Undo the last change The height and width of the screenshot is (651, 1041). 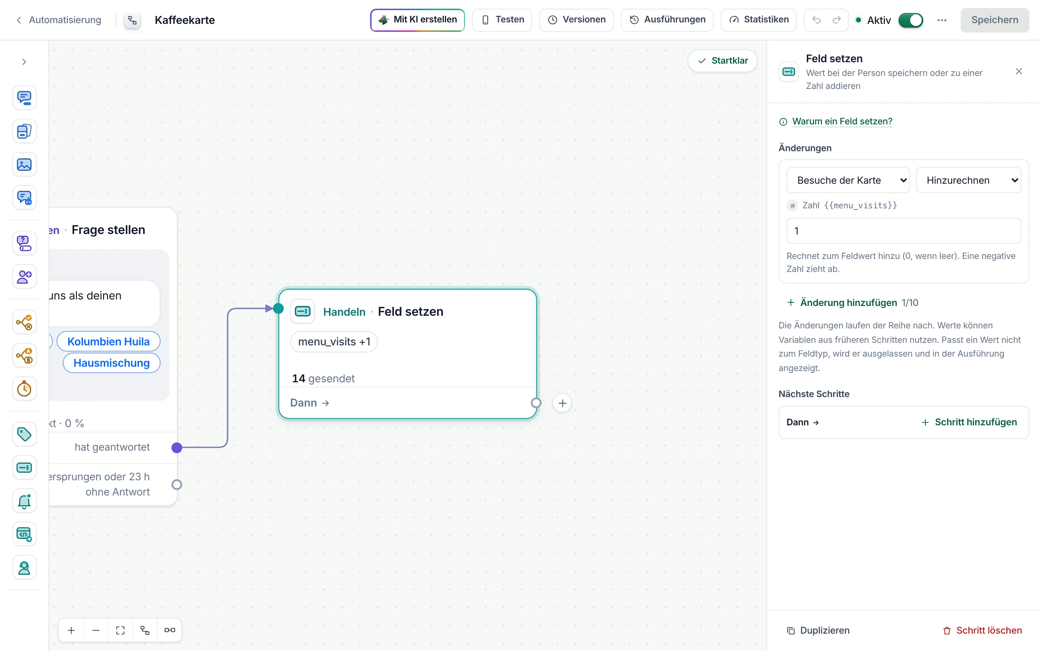click(x=816, y=20)
